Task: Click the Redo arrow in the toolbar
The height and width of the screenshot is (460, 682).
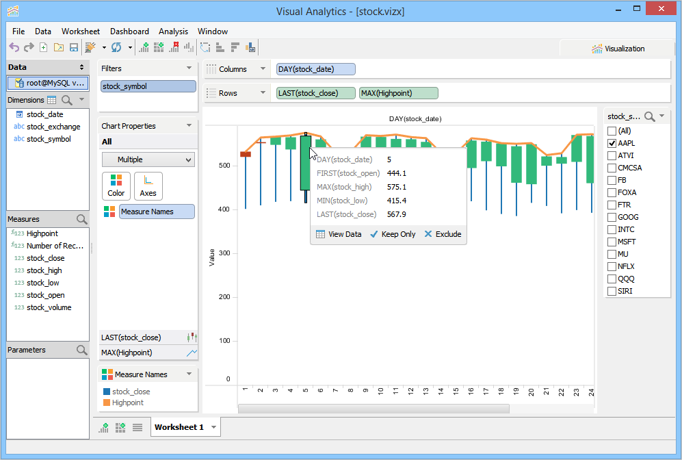Action: click(29, 47)
